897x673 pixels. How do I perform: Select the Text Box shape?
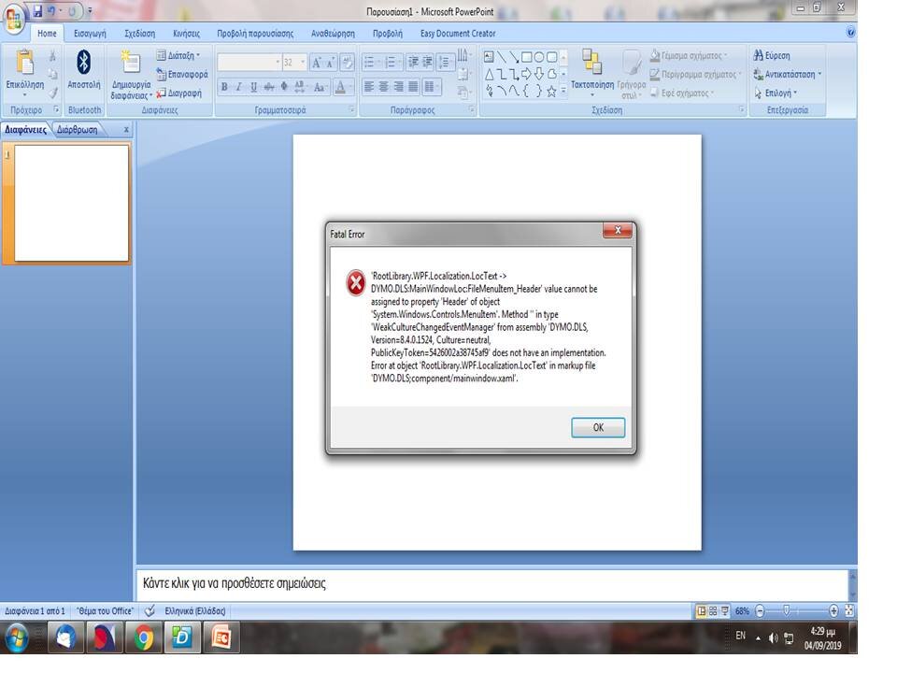489,57
